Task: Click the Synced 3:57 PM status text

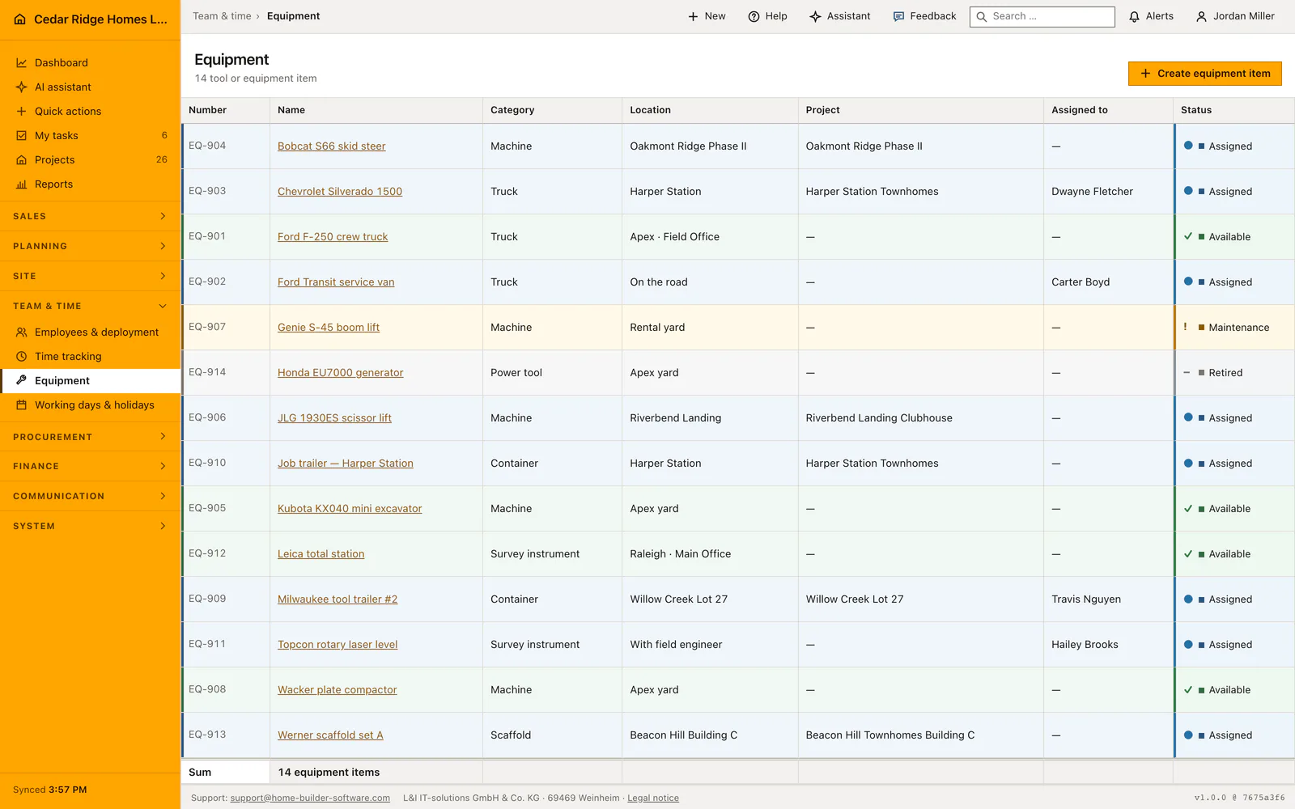Action: (x=50, y=790)
